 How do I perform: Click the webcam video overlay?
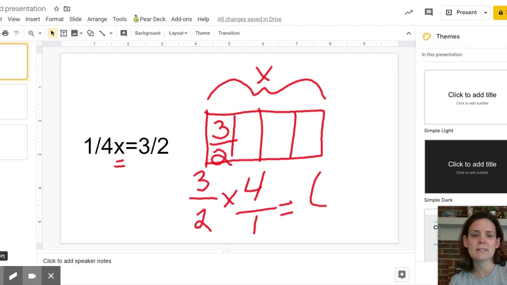[x=473, y=245]
